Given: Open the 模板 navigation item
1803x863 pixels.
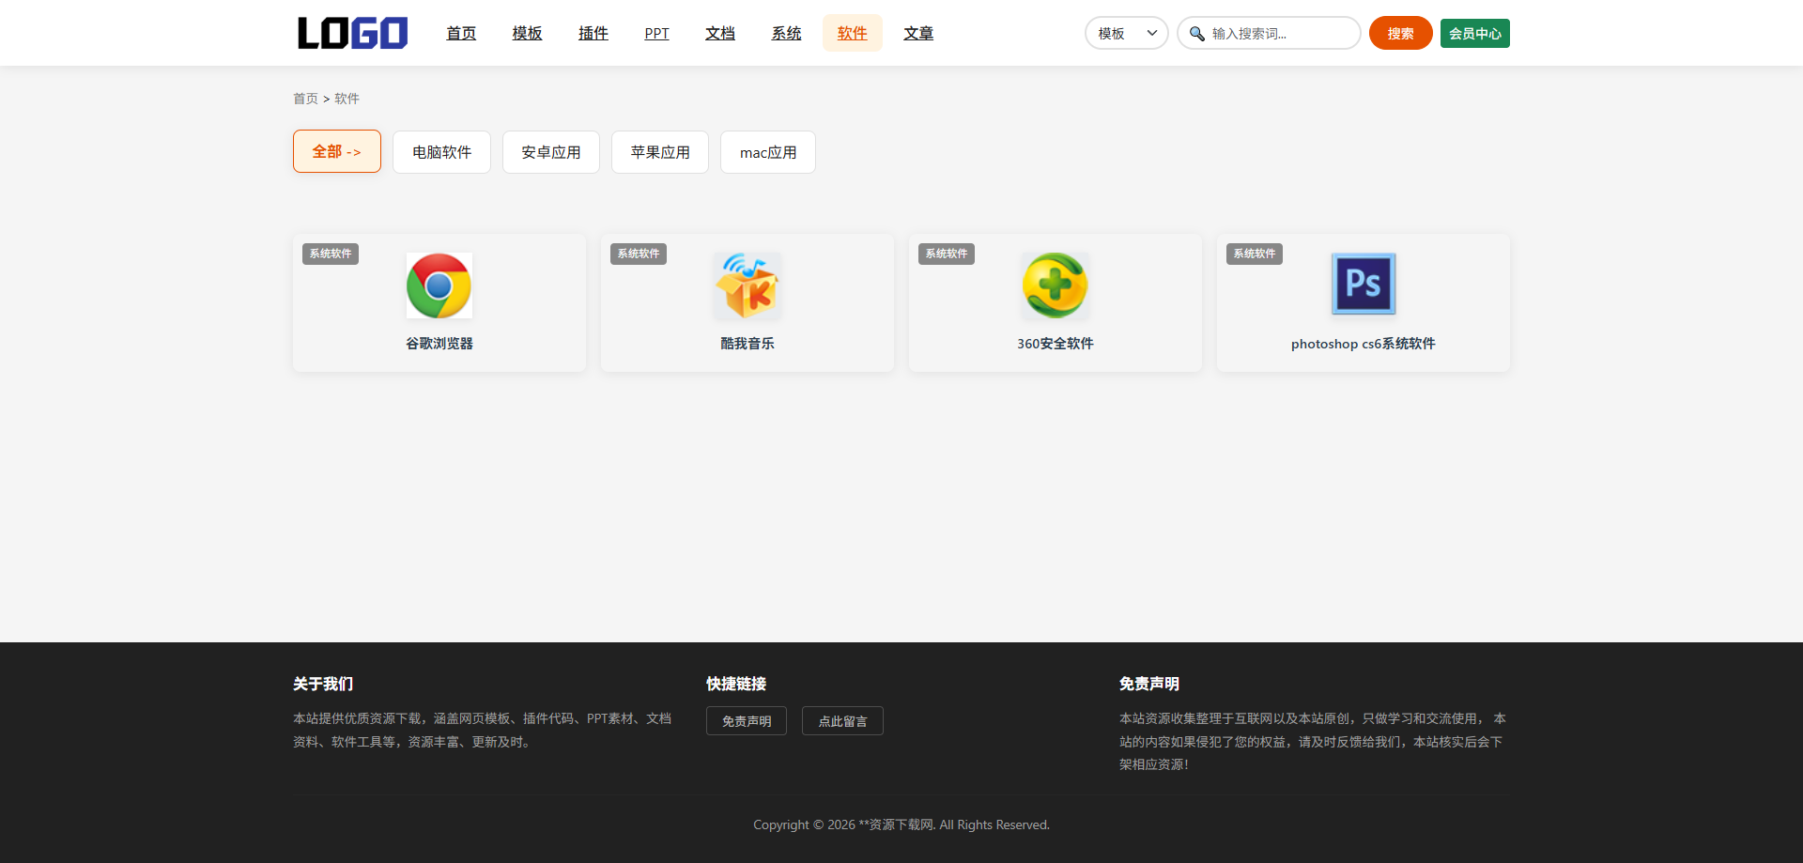Looking at the screenshot, I should point(527,33).
